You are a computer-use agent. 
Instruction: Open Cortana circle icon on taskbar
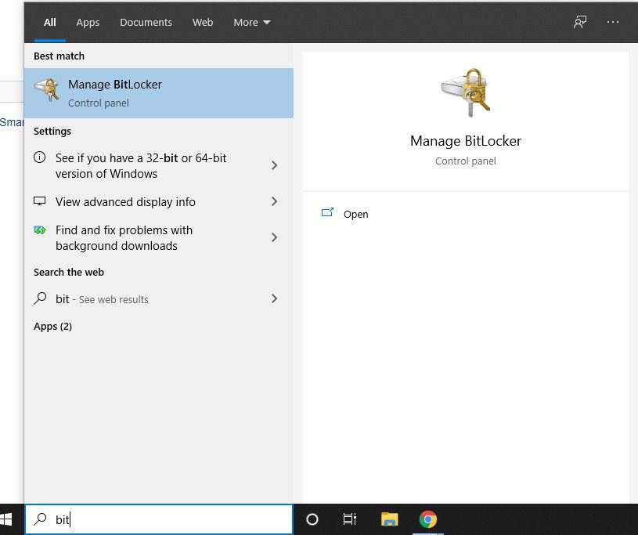tap(312, 519)
